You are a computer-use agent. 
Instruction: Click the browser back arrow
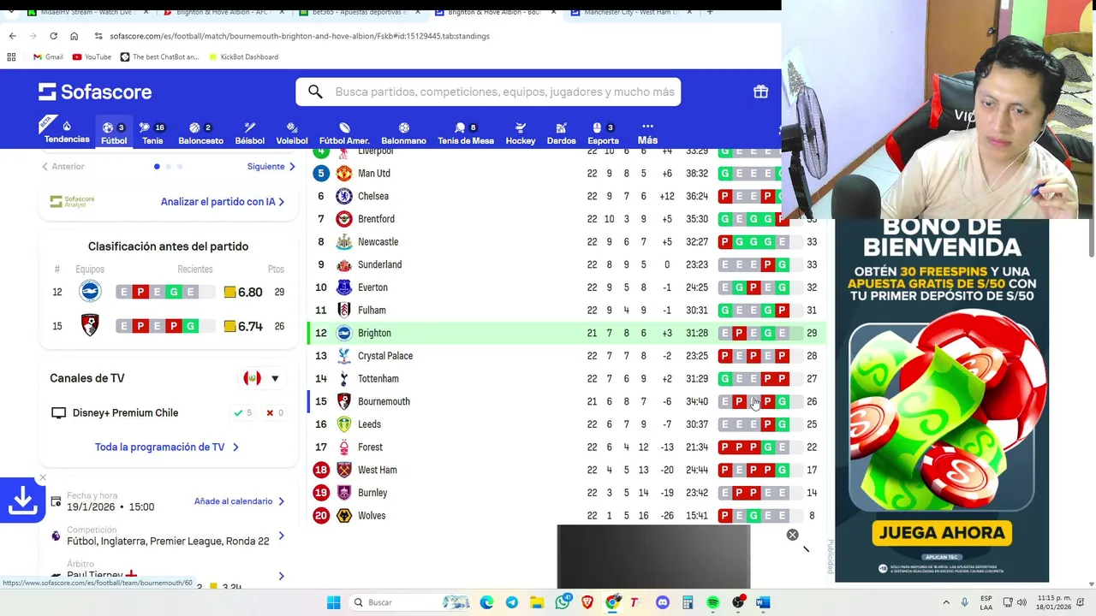tap(12, 36)
